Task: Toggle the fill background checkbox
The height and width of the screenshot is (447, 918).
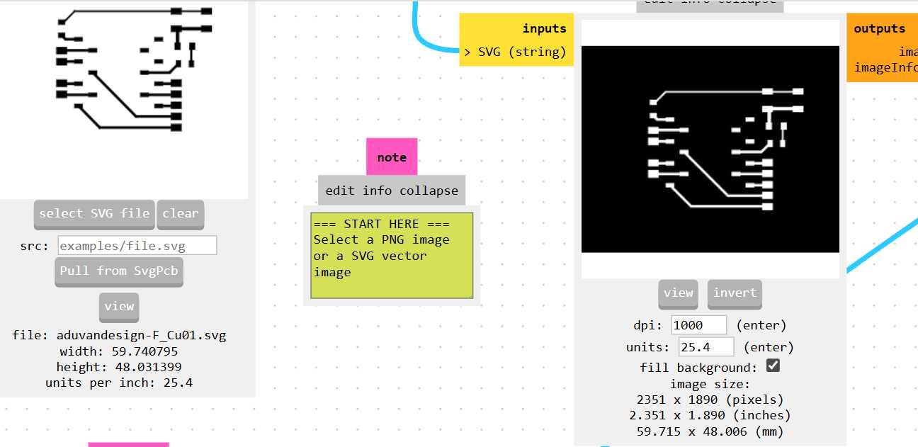Action: tap(773, 366)
